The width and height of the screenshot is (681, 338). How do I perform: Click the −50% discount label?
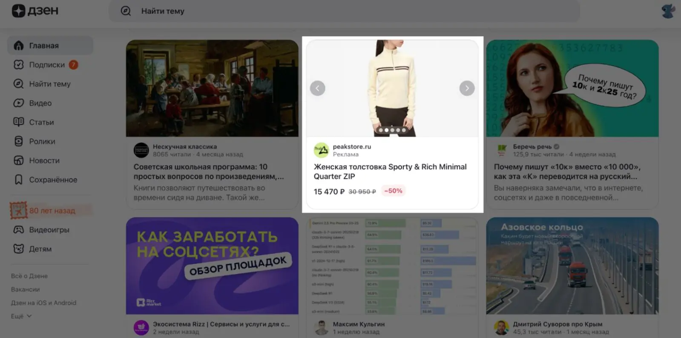coord(393,191)
